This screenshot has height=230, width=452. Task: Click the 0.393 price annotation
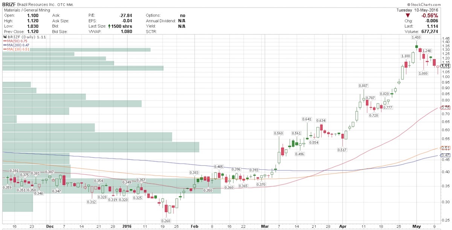tap(254, 170)
